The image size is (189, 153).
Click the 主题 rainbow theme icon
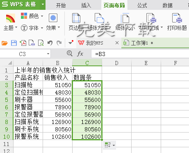tap(11, 18)
